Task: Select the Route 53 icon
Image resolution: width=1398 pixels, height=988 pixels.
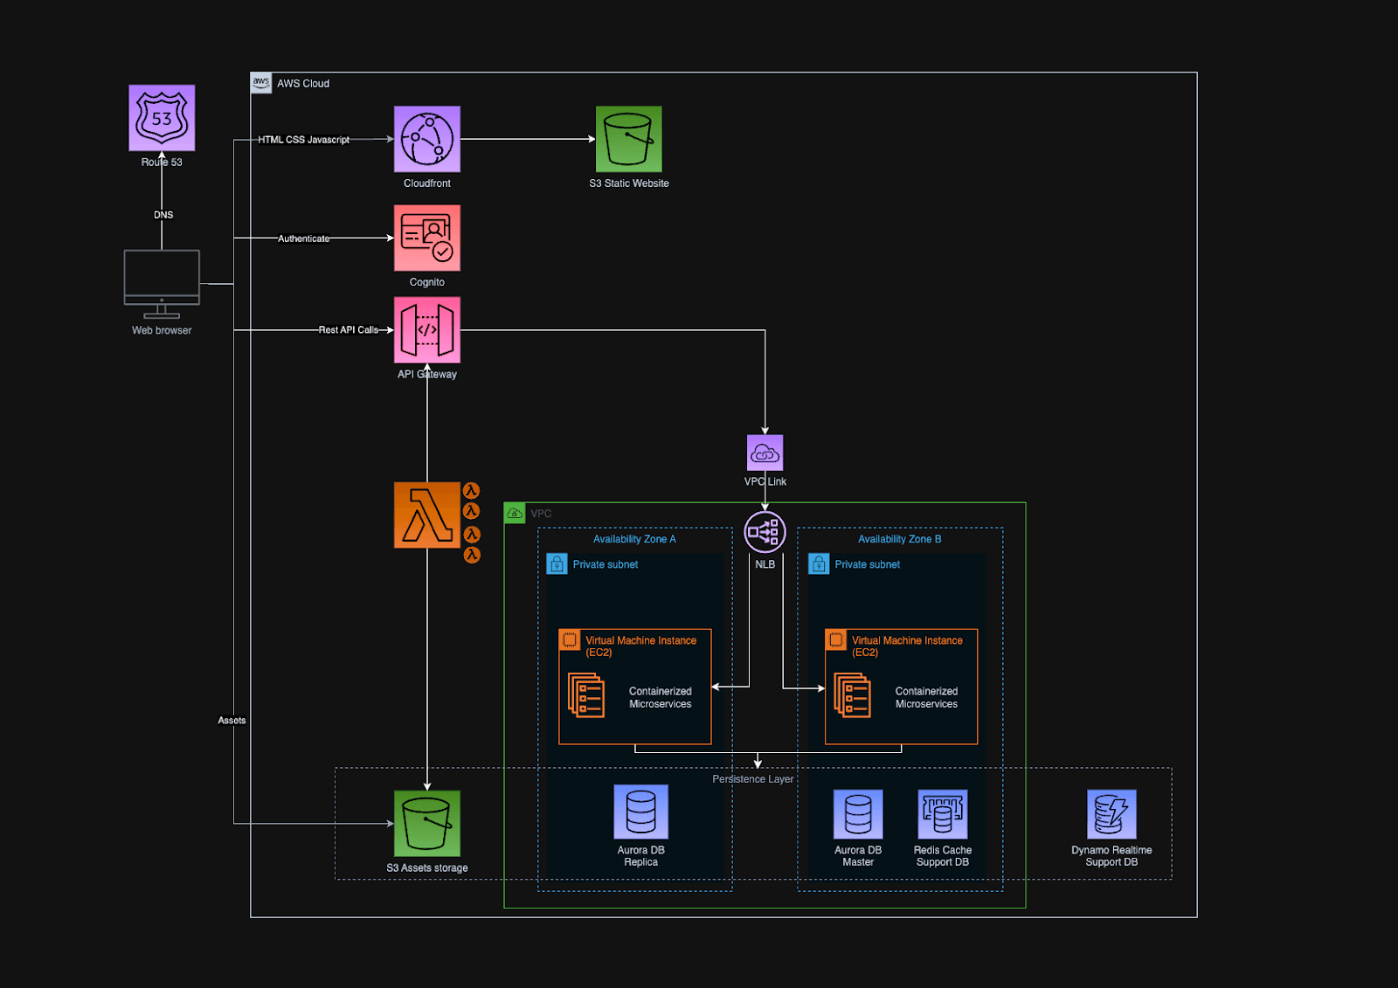Action: [x=162, y=118]
